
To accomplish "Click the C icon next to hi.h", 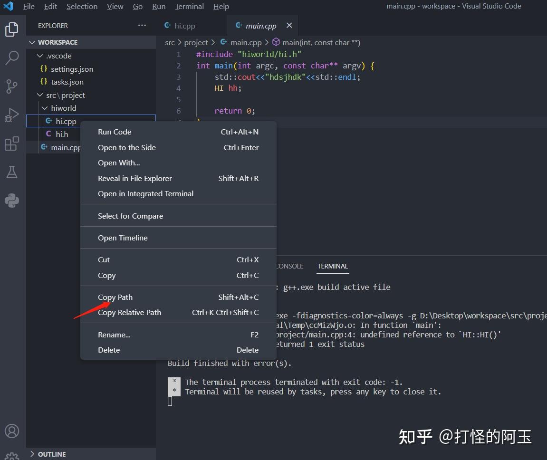I will coord(49,134).
